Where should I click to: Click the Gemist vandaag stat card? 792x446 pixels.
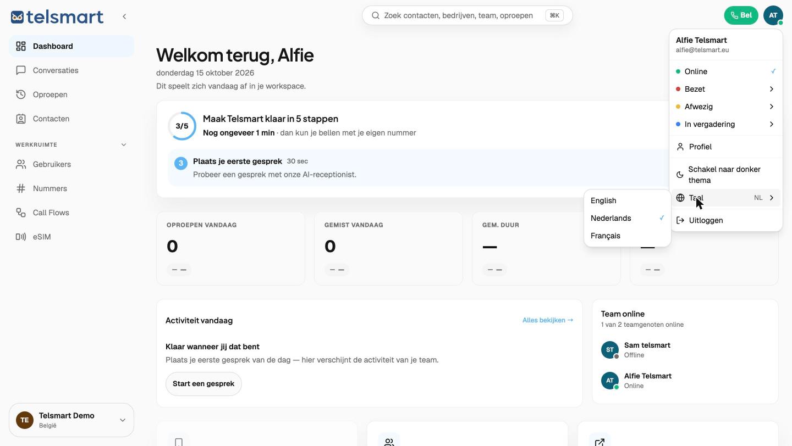(388, 249)
